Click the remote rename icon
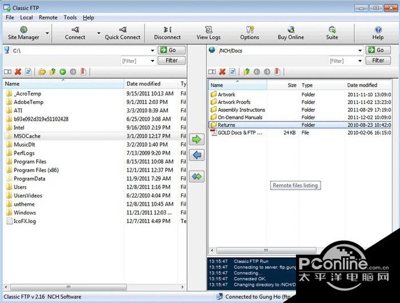Screen dimensions: 400x303 pos(212,72)
